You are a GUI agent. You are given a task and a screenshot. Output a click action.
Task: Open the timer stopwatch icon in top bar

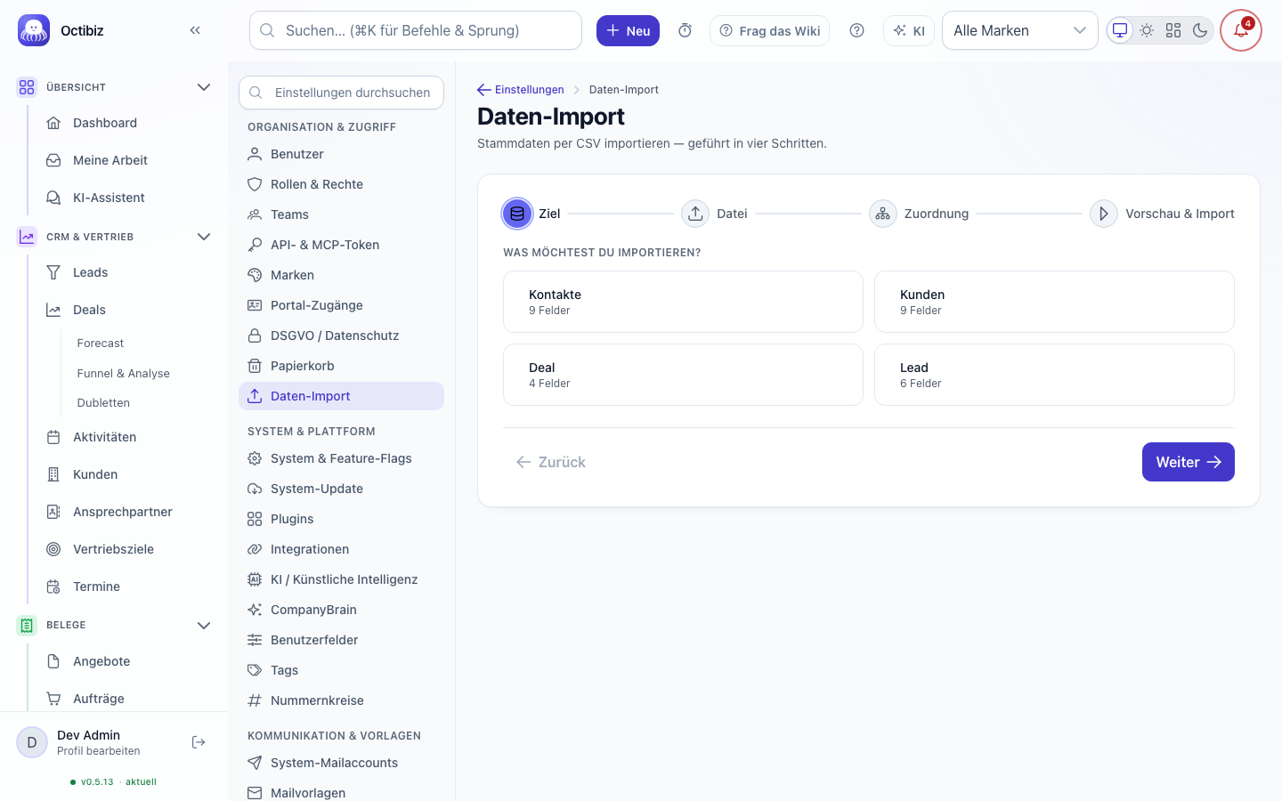click(685, 30)
